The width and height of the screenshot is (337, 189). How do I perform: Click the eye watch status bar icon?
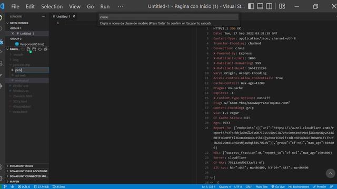(13, 187)
